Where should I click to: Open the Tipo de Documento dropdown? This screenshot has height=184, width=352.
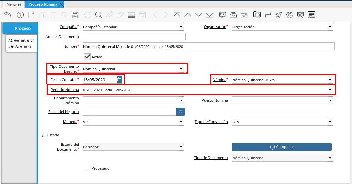point(330,158)
